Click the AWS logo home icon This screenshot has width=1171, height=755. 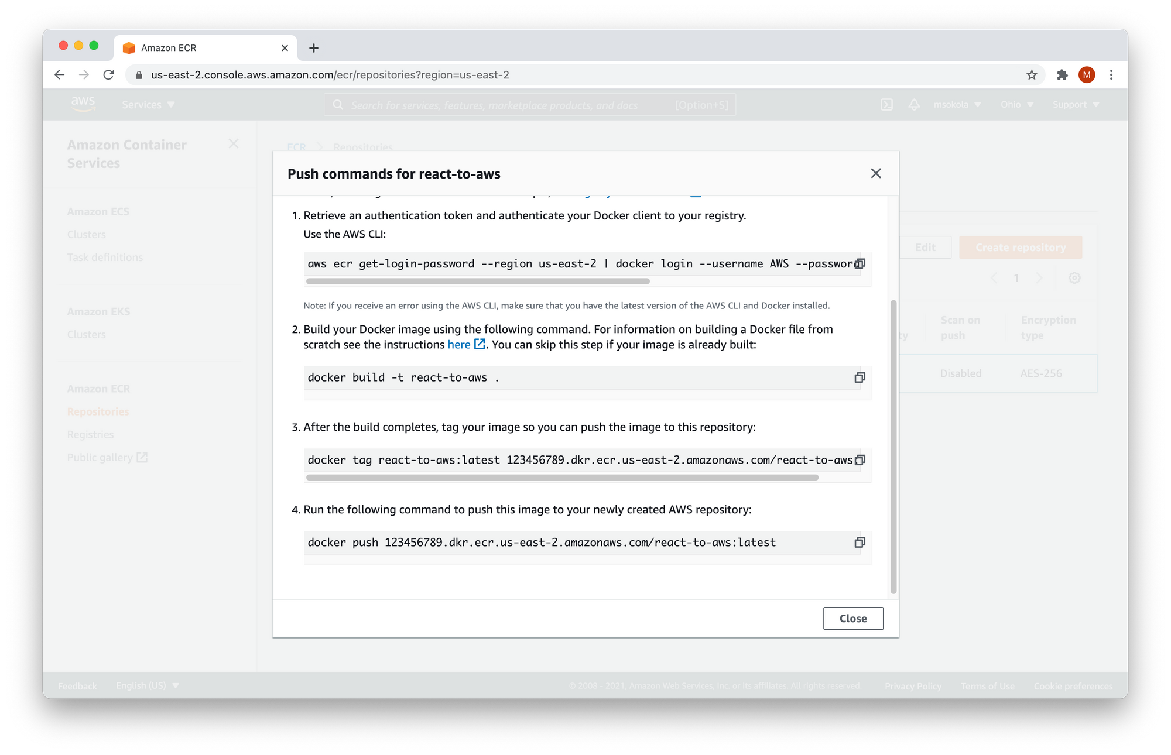[83, 104]
